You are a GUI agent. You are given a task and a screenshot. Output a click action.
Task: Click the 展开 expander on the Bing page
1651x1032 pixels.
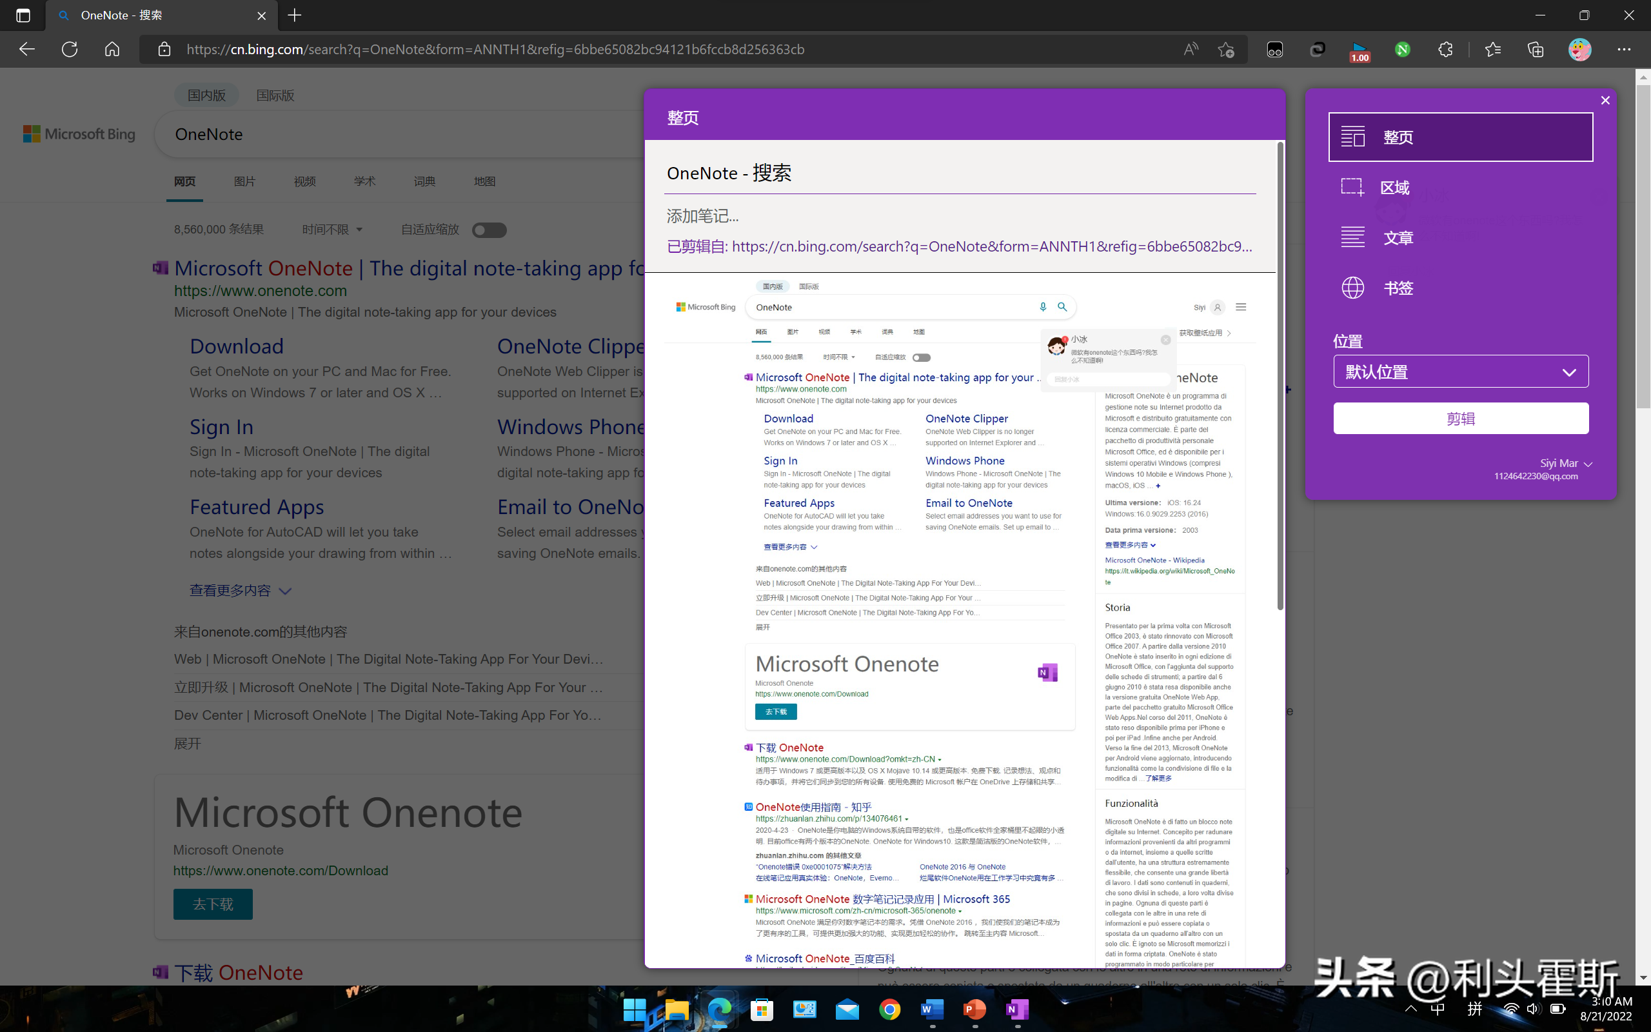pyautogui.click(x=187, y=743)
